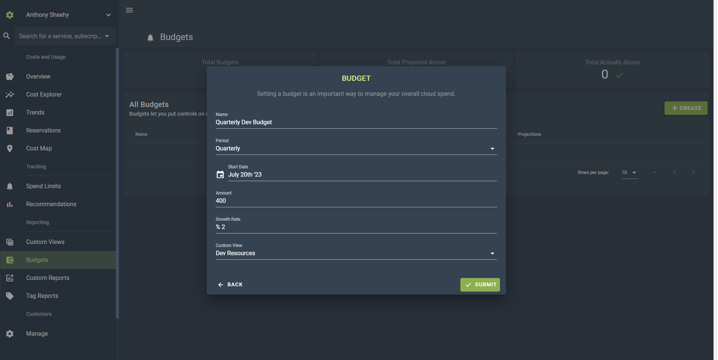Screen dimensions: 718x360
Task: Open the Start Date calendar icon
Action: tap(220, 175)
